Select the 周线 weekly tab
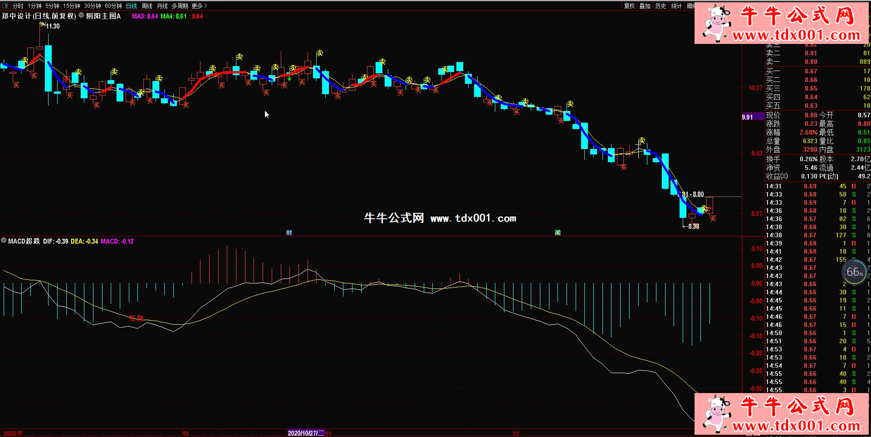The image size is (871, 437). click(147, 6)
